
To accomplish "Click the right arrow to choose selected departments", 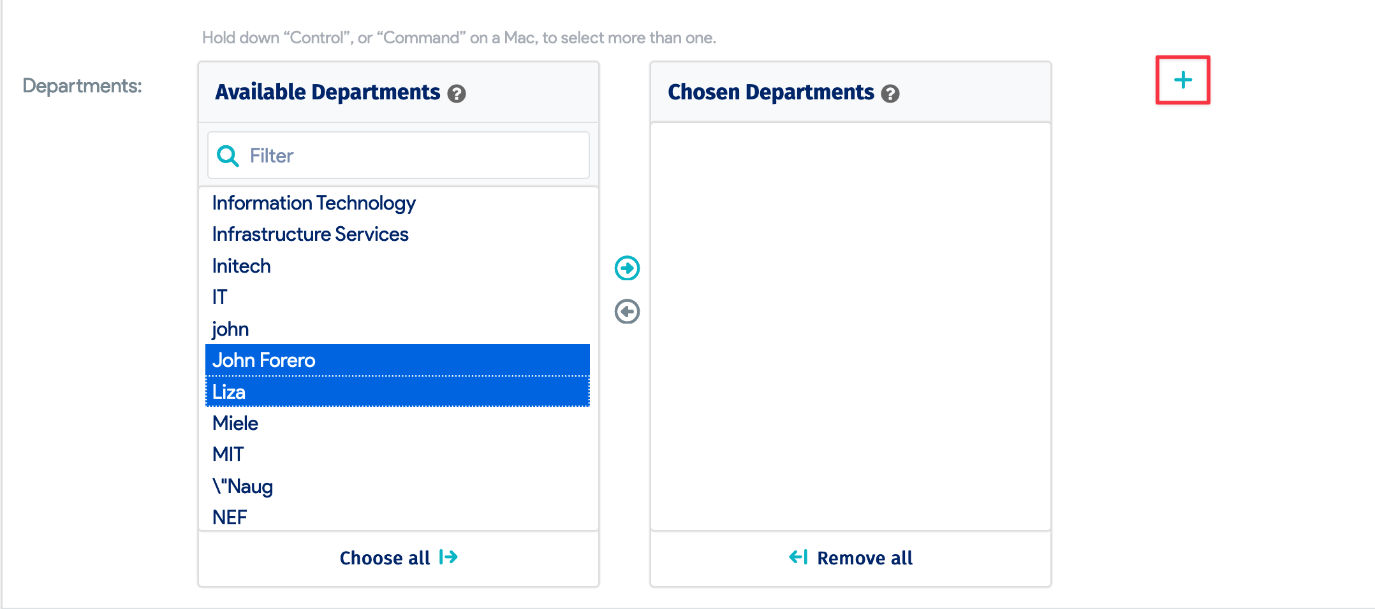I will point(627,268).
